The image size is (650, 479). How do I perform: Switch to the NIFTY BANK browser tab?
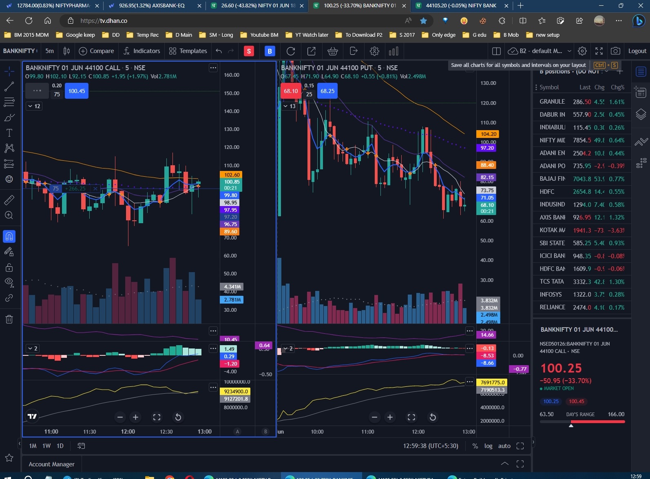coord(461,6)
